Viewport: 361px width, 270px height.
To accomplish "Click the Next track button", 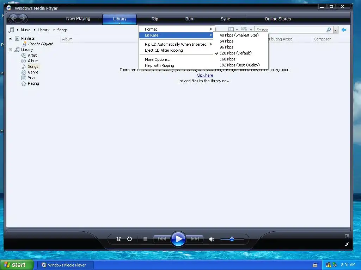I will [195, 239].
